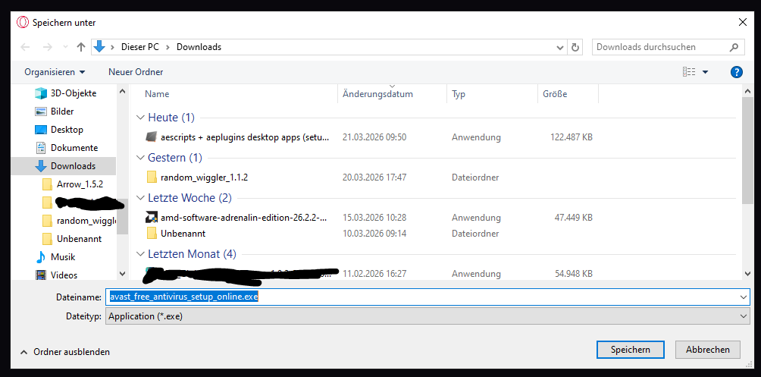This screenshot has height=377, width=761.
Task: Create a folder with Neuer Ordner
Action: (x=136, y=72)
